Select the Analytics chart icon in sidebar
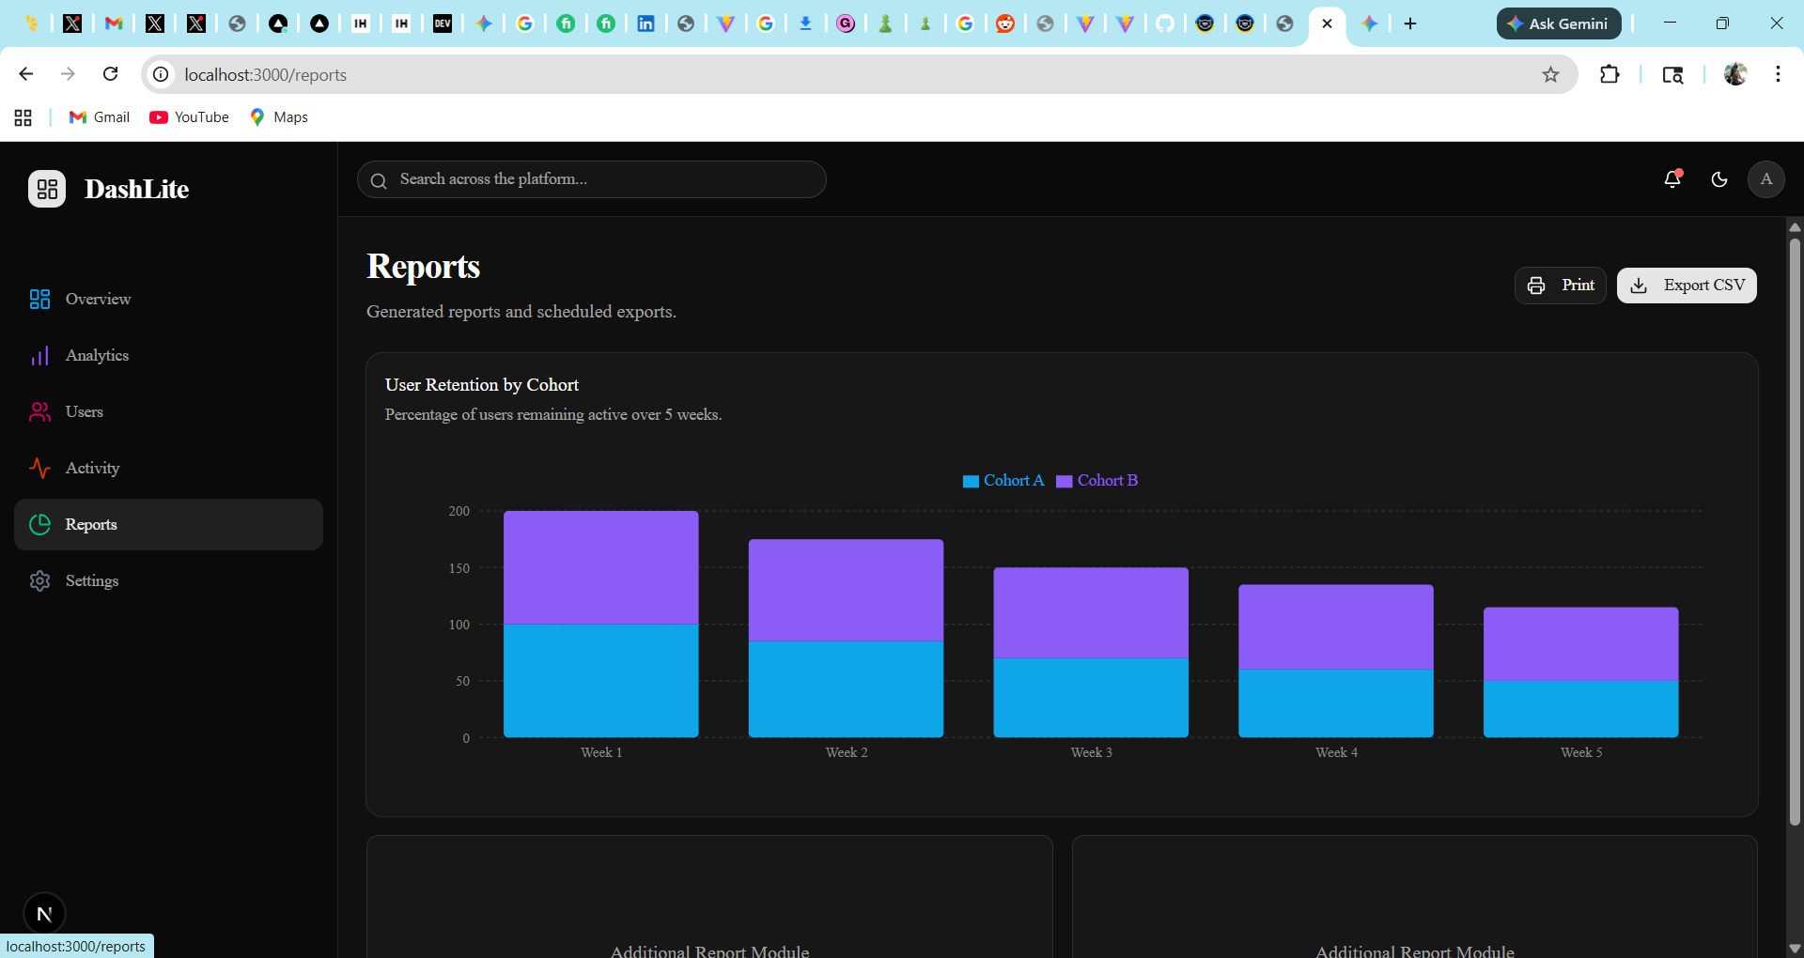 tap(39, 355)
